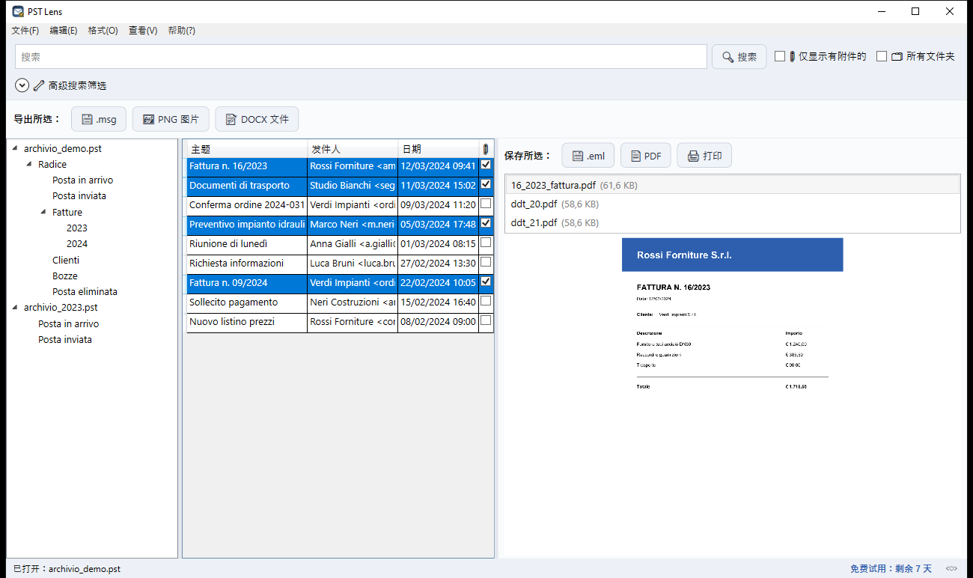973x578 pixels.
Task: Check the Sollecito pagamento row checkbox
Action: [486, 301]
